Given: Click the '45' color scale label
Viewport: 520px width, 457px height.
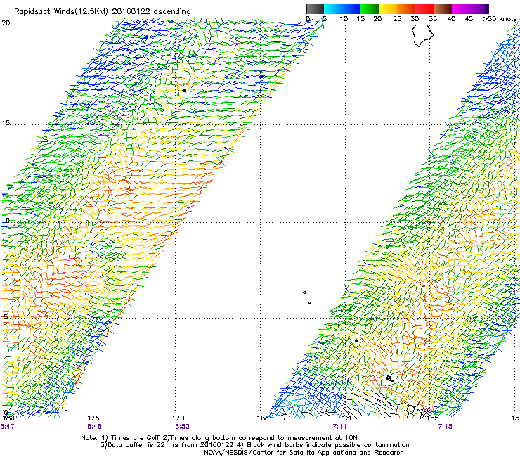Looking at the screenshot, I should point(469,18).
